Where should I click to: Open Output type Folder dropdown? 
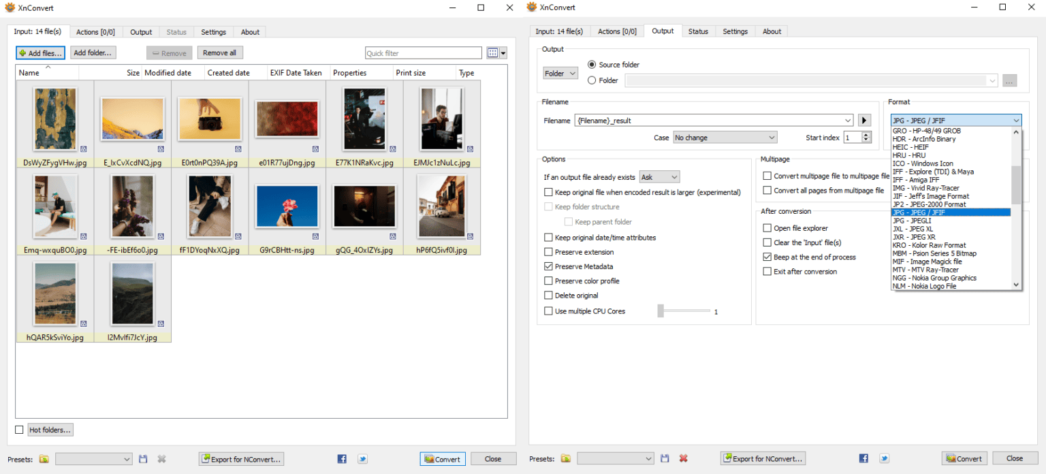pyautogui.click(x=560, y=73)
